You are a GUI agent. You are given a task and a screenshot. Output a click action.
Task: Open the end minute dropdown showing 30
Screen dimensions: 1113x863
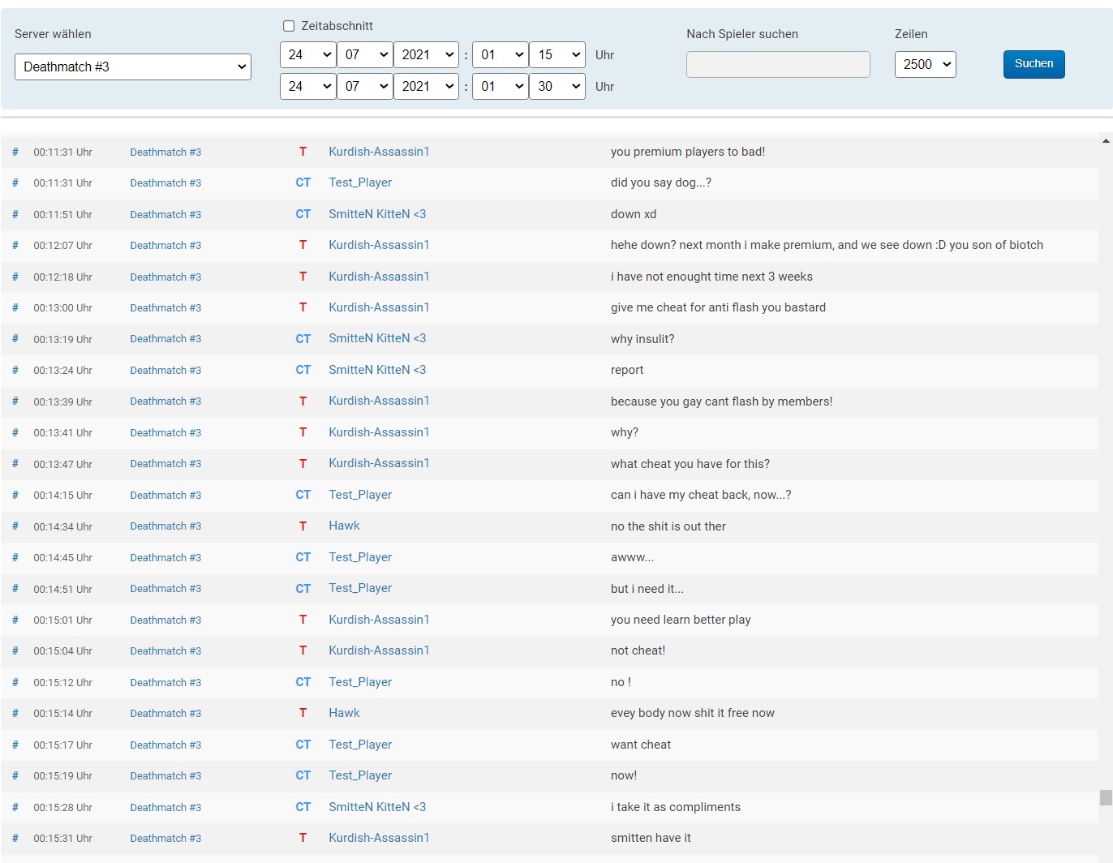coord(557,86)
